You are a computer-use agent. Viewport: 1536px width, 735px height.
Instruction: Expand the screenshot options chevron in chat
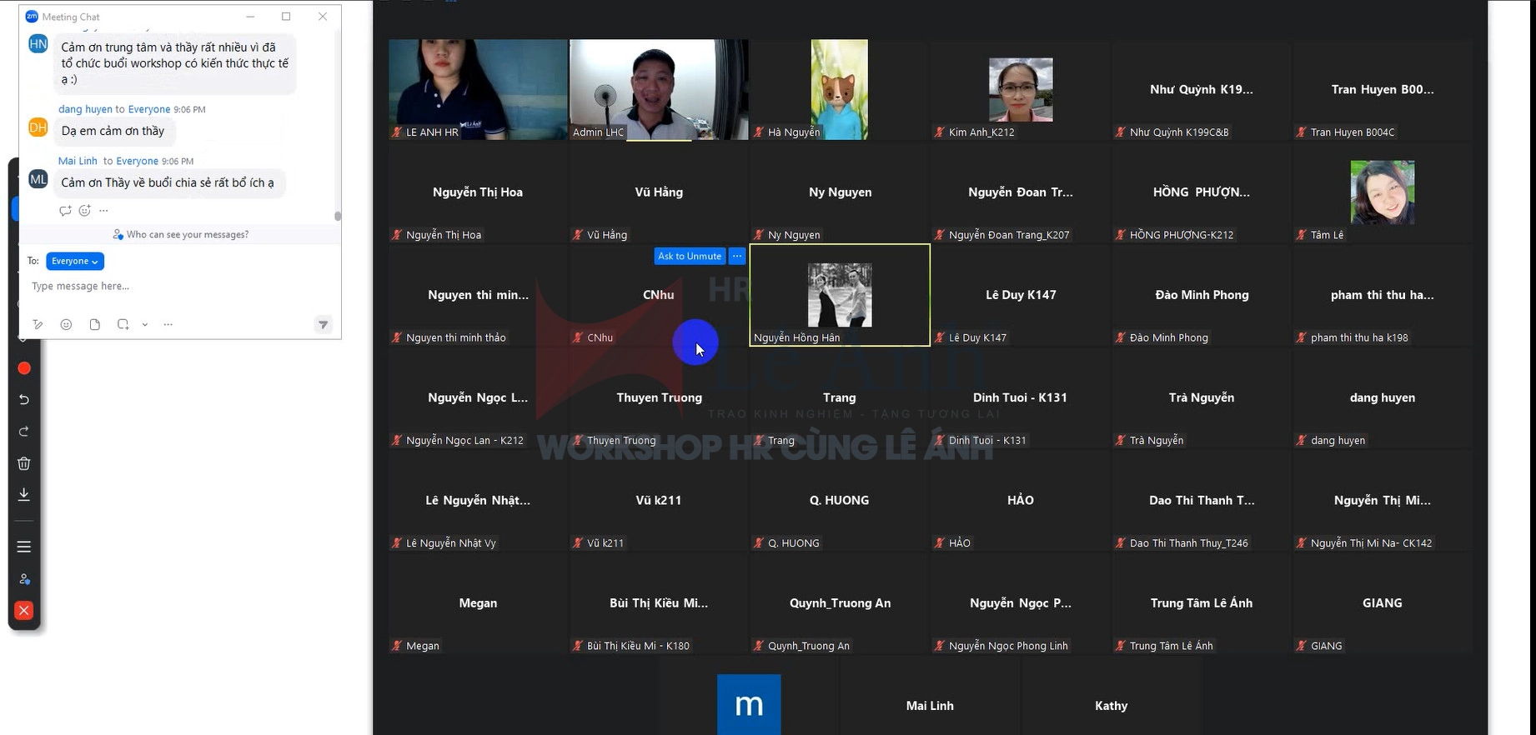(145, 324)
